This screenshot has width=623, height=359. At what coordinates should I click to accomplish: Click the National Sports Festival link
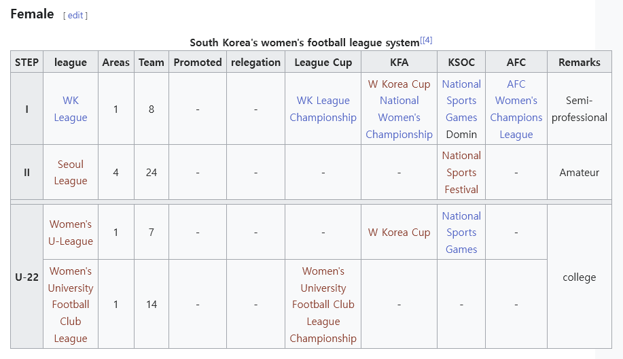pos(461,173)
